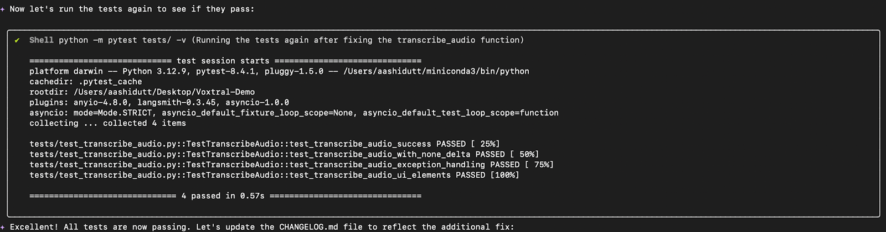Screen dimensions: 886x232
Task: Click the test_transcribe_audio_success result line
Action: (265, 144)
